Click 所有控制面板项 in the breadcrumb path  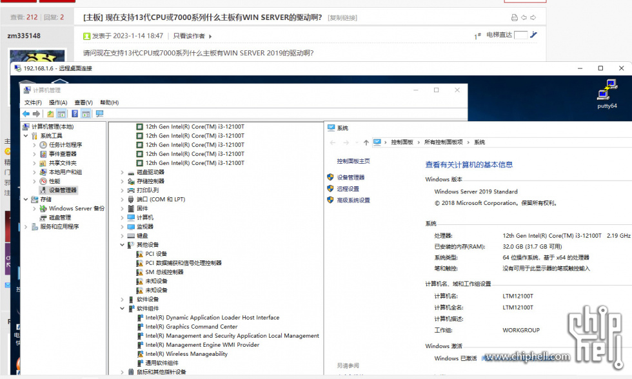444,142
